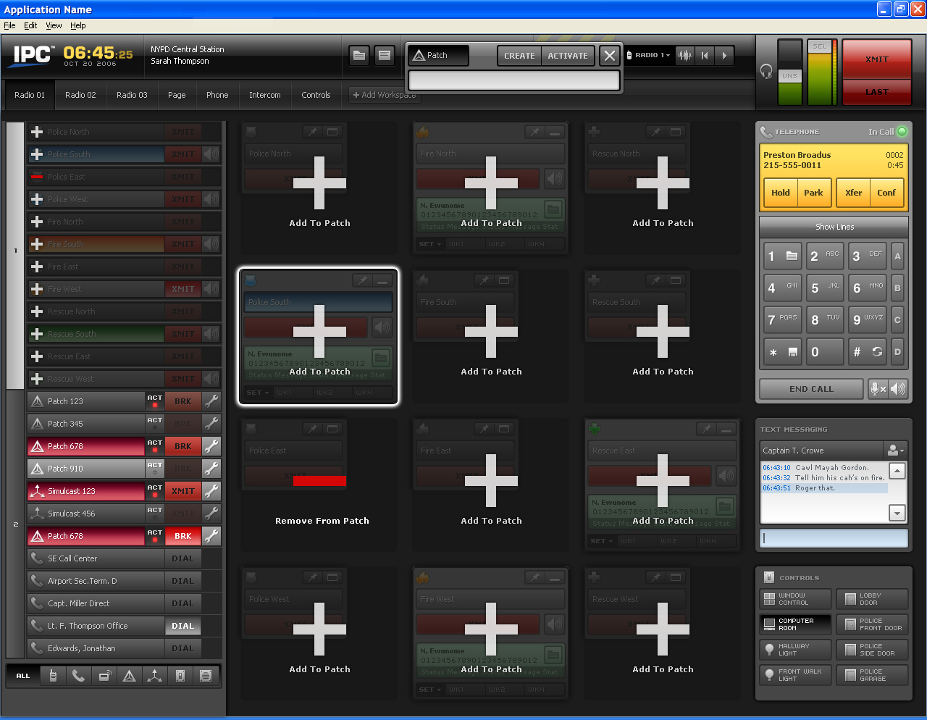Open wrench settings for Patch 123
The width and height of the screenshot is (927, 720).
(211, 401)
